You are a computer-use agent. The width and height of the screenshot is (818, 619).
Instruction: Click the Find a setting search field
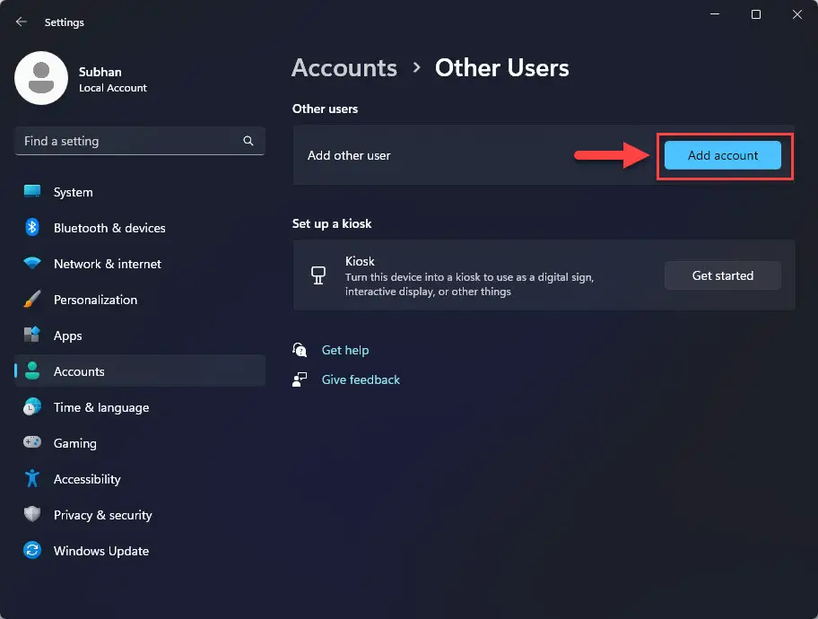140,141
